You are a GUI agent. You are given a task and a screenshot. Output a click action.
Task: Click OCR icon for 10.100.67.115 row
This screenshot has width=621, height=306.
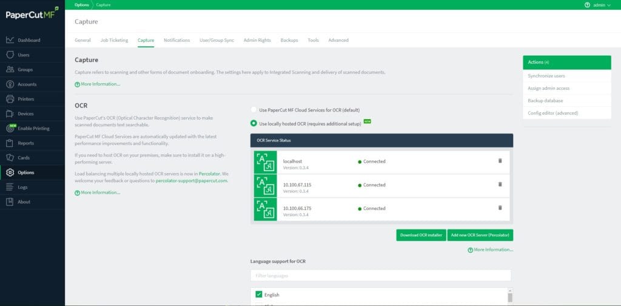[x=266, y=186]
